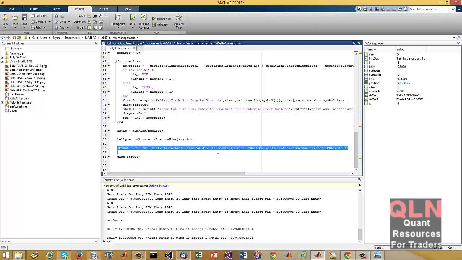Image resolution: width=462 pixels, height=260 pixels.
Task: Open Internet Explorer from the taskbar
Action: pyautogui.click(x=49, y=255)
